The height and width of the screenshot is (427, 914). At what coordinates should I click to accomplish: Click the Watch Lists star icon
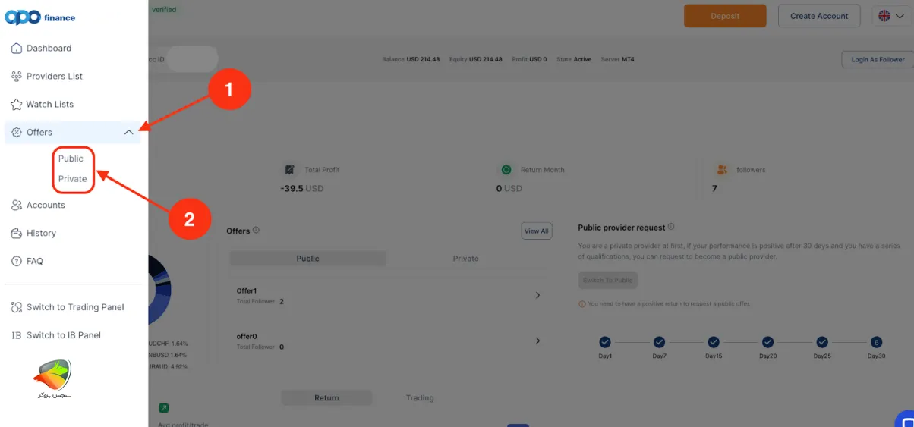coord(17,104)
